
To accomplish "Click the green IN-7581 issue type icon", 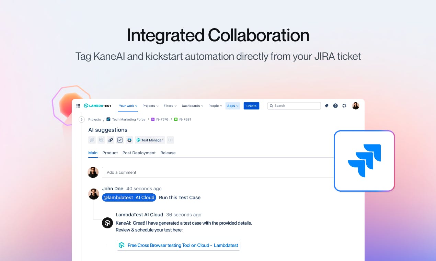I will point(176,120).
